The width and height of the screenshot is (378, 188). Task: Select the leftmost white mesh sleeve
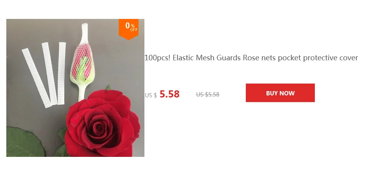click(37, 78)
